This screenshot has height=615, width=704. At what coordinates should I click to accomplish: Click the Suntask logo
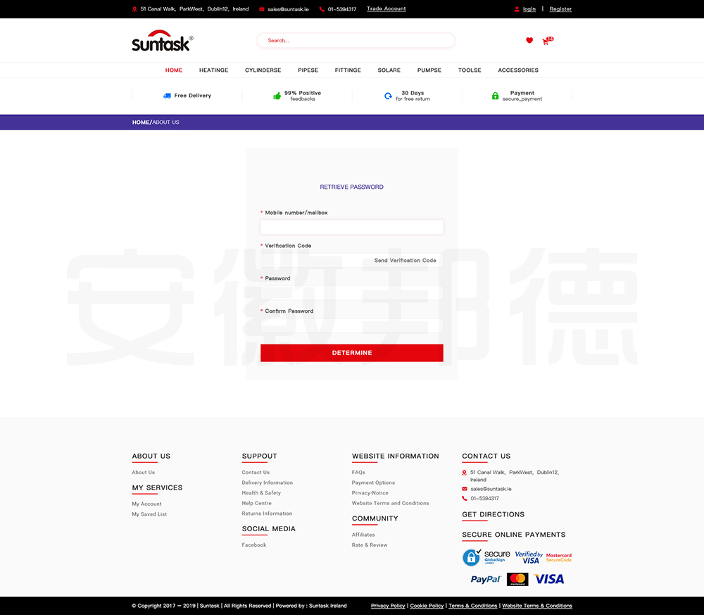161,41
